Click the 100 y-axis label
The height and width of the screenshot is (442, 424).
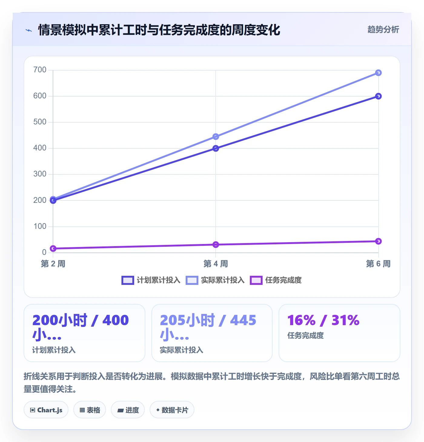tap(40, 226)
